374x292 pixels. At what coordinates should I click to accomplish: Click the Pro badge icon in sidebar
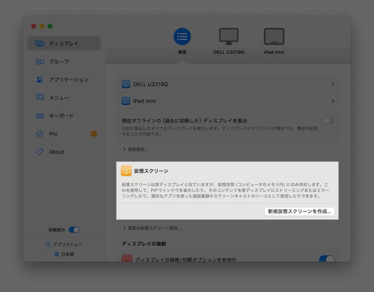[40, 134]
